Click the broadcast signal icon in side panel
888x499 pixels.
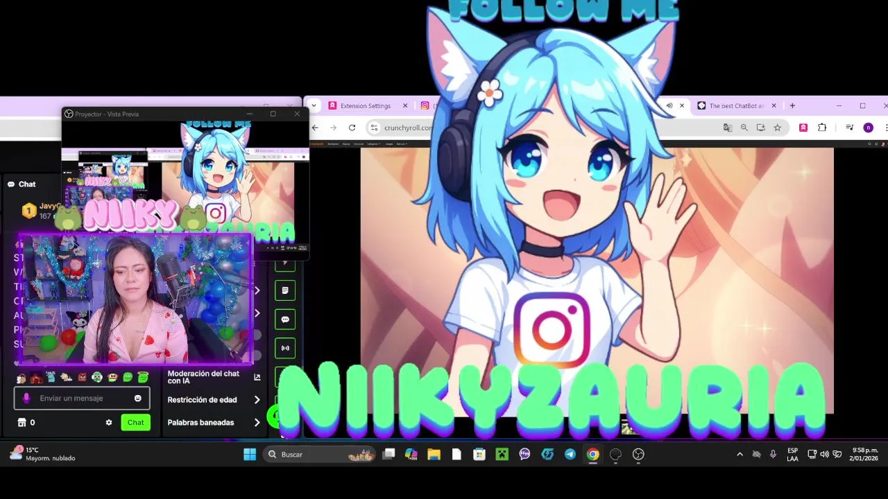pyautogui.click(x=285, y=348)
